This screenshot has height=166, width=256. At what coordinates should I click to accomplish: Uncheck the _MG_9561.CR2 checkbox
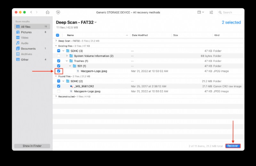coord(59,86)
